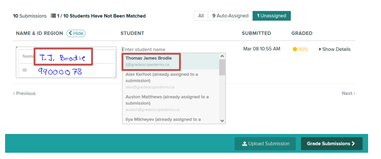Go to Grade Submissions
This screenshot has height=159, width=381.
332,144
